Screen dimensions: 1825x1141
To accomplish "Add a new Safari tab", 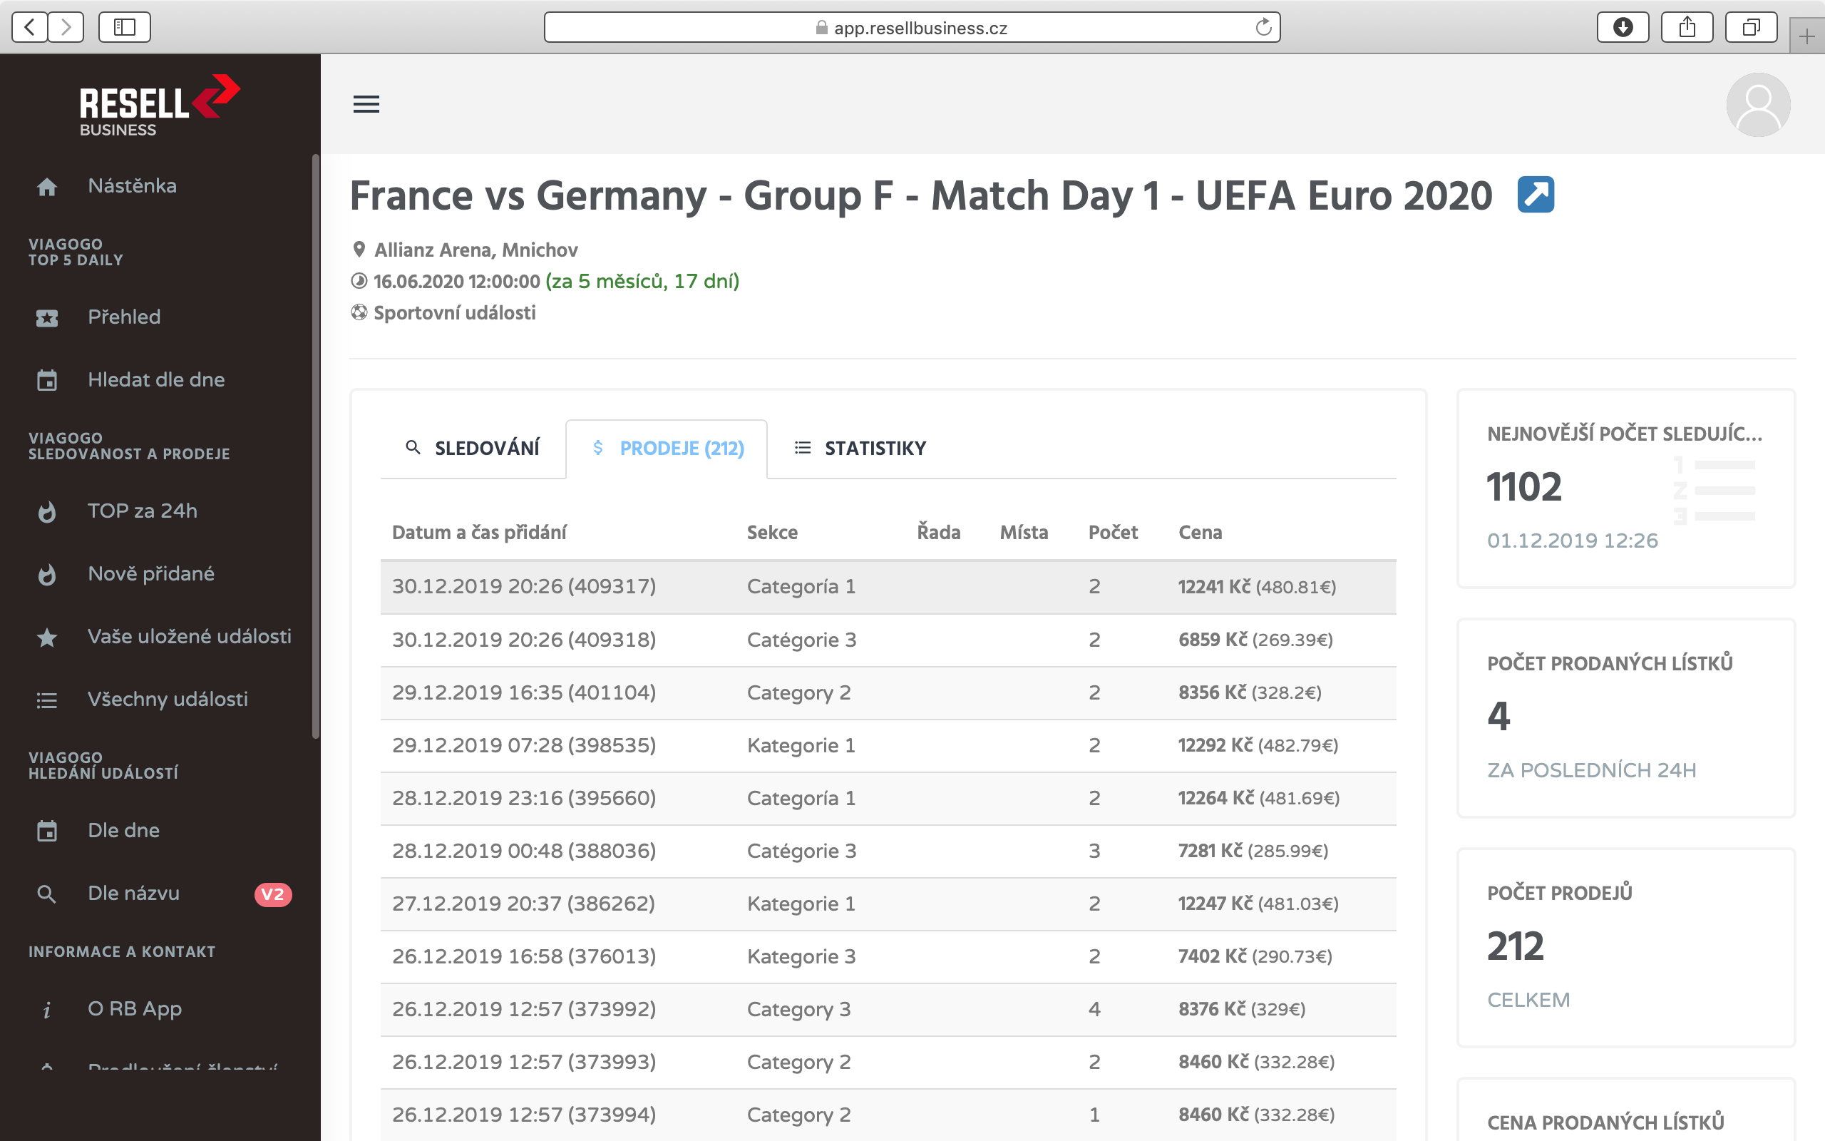I will pos(1807,36).
